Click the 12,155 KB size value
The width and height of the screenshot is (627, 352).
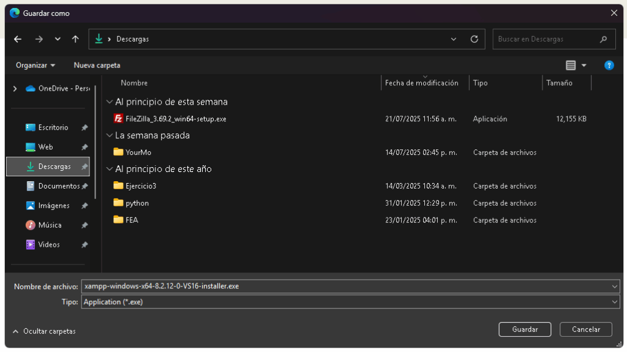pos(571,119)
